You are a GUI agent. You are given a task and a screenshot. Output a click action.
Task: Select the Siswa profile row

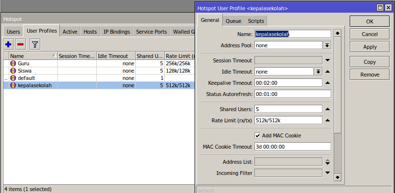click(x=99, y=71)
